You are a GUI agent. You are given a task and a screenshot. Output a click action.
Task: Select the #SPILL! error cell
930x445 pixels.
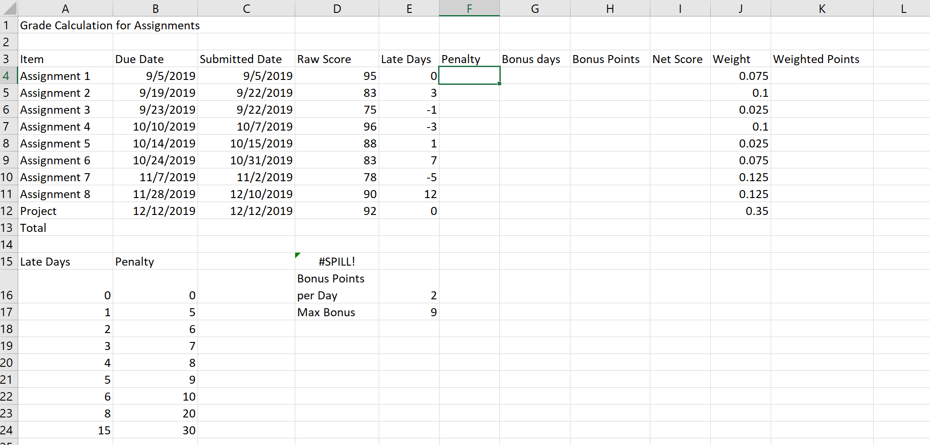tap(336, 261)
